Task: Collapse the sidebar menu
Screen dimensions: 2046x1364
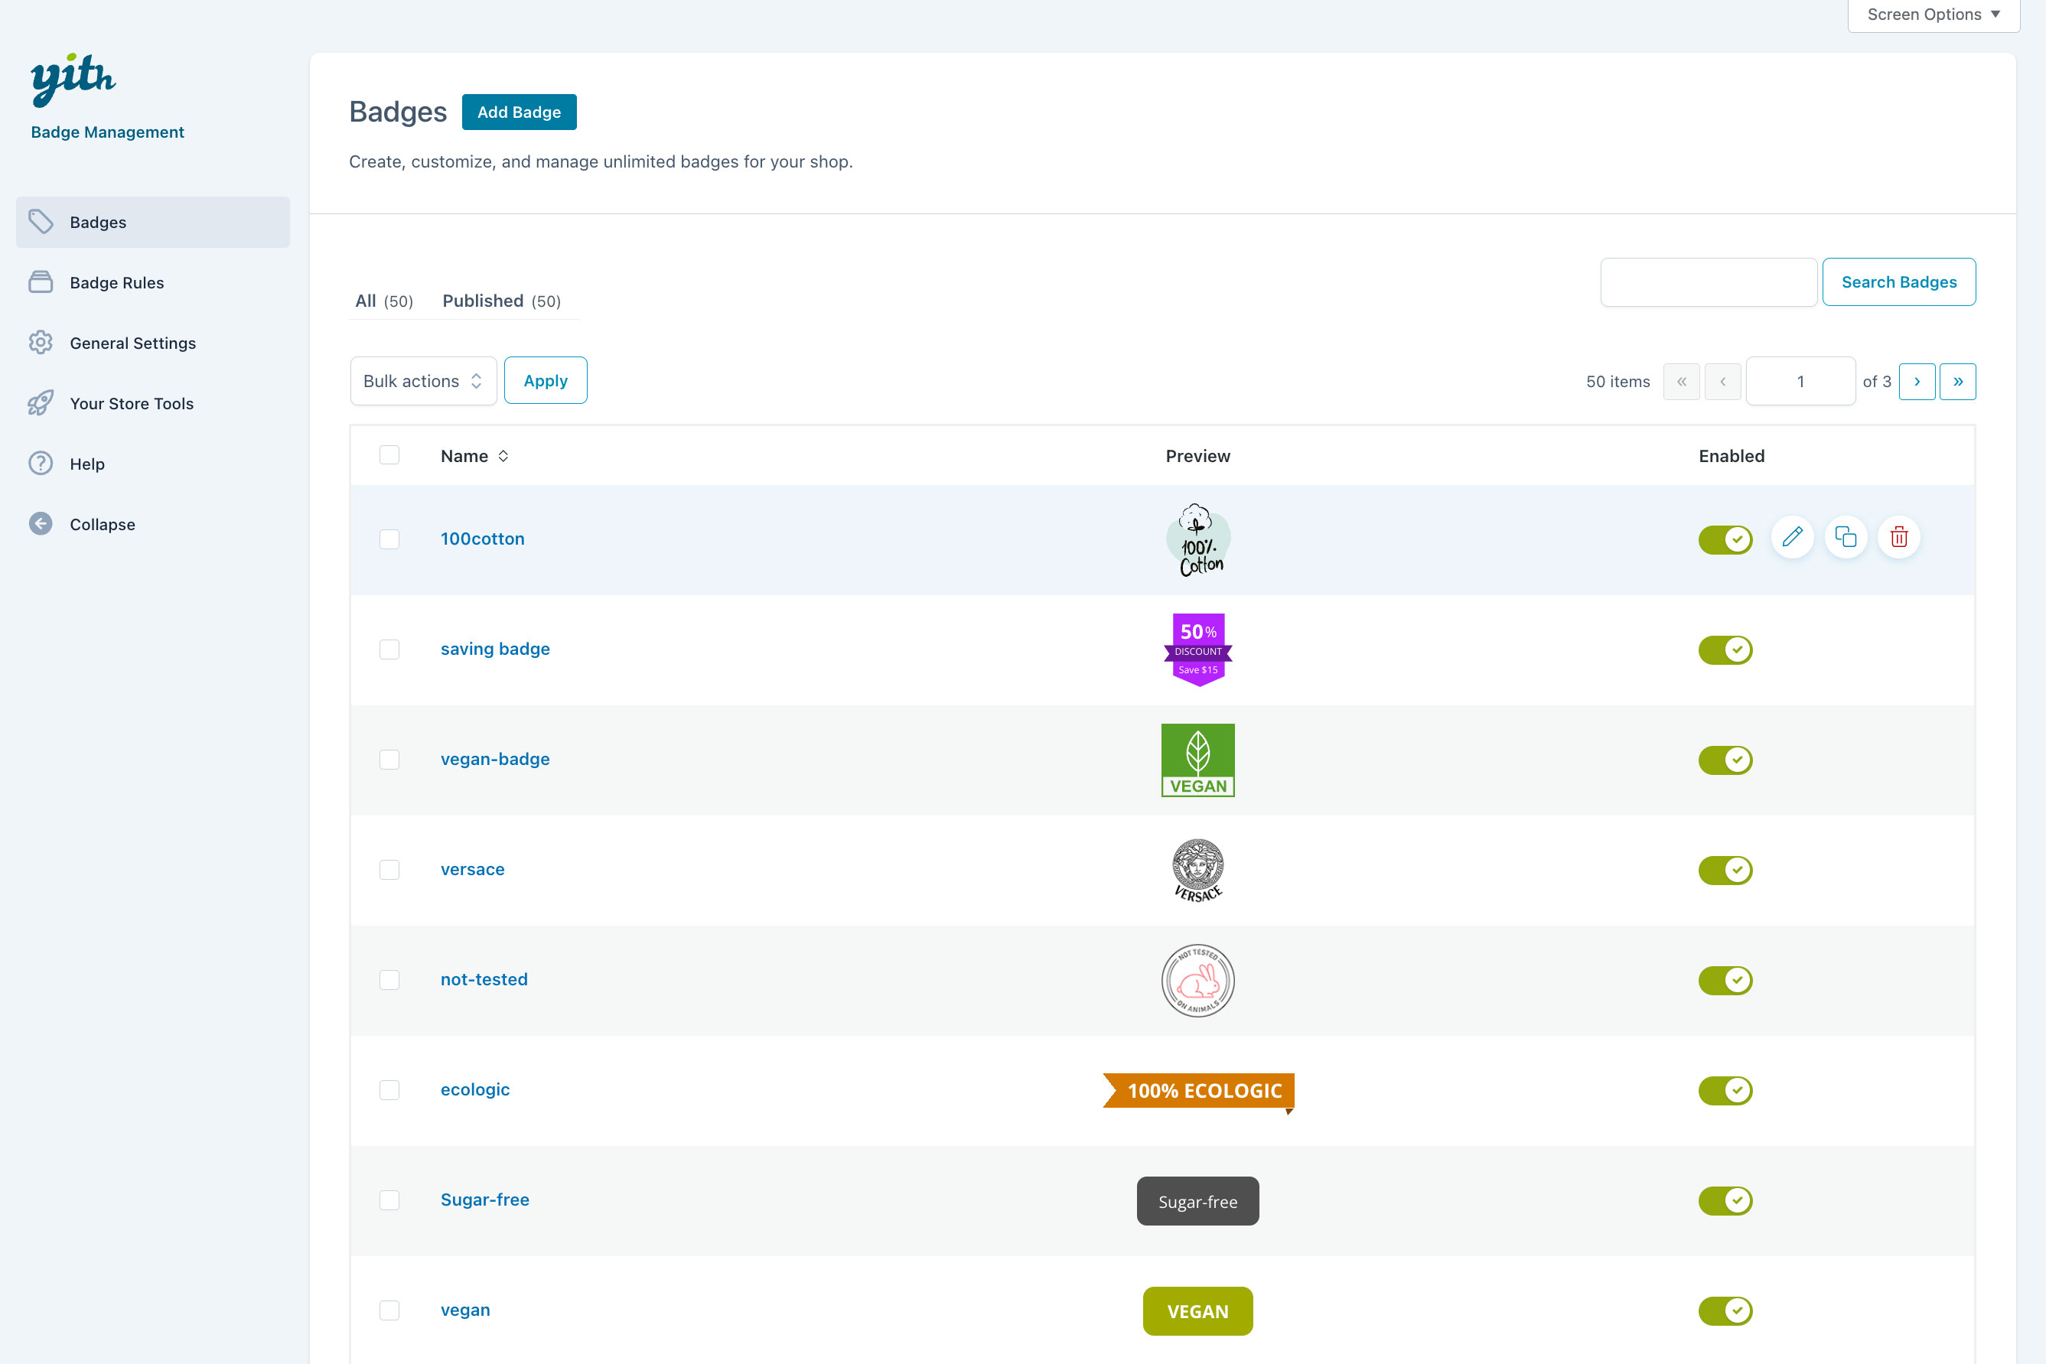Action: (102, 525)
